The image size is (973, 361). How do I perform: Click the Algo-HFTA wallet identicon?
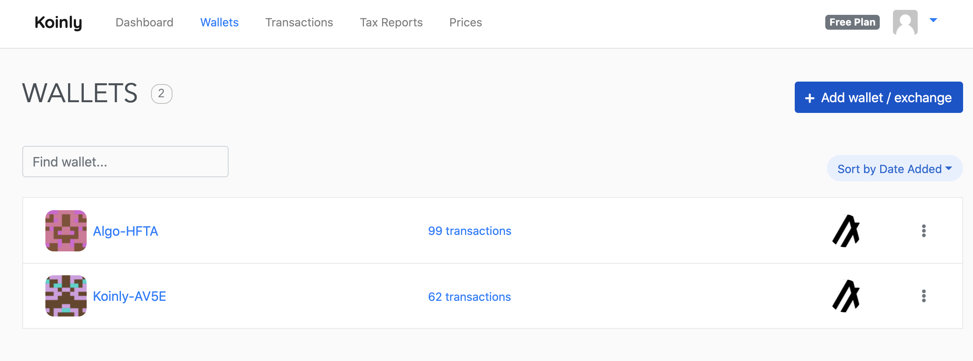click(66, 231)
